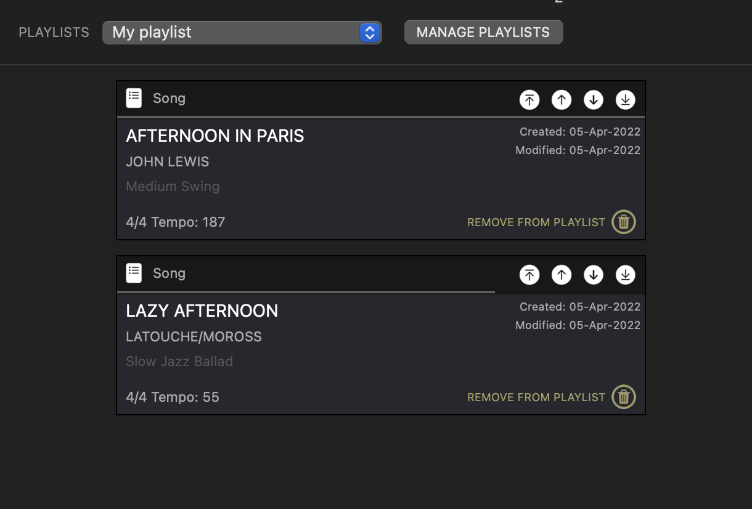This screenshot has height=509, width=752.
Task: Click Remove From Playlist for Afternoon in Paris
Action: [x=536, y=222]
